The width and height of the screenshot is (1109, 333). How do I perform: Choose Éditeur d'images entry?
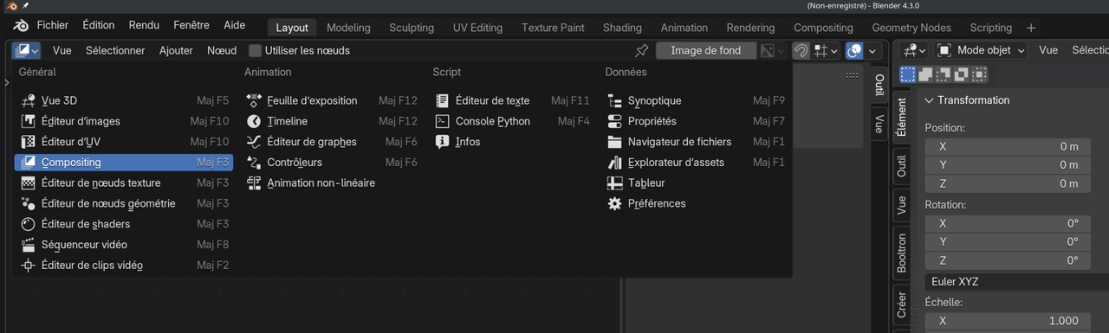124,121
